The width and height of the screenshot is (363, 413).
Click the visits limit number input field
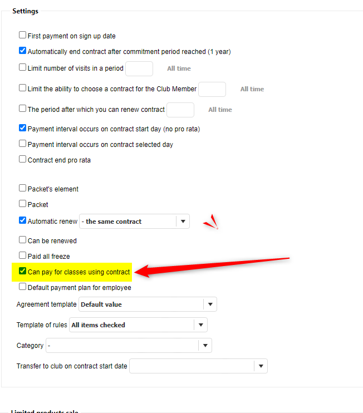click(139, 68)
